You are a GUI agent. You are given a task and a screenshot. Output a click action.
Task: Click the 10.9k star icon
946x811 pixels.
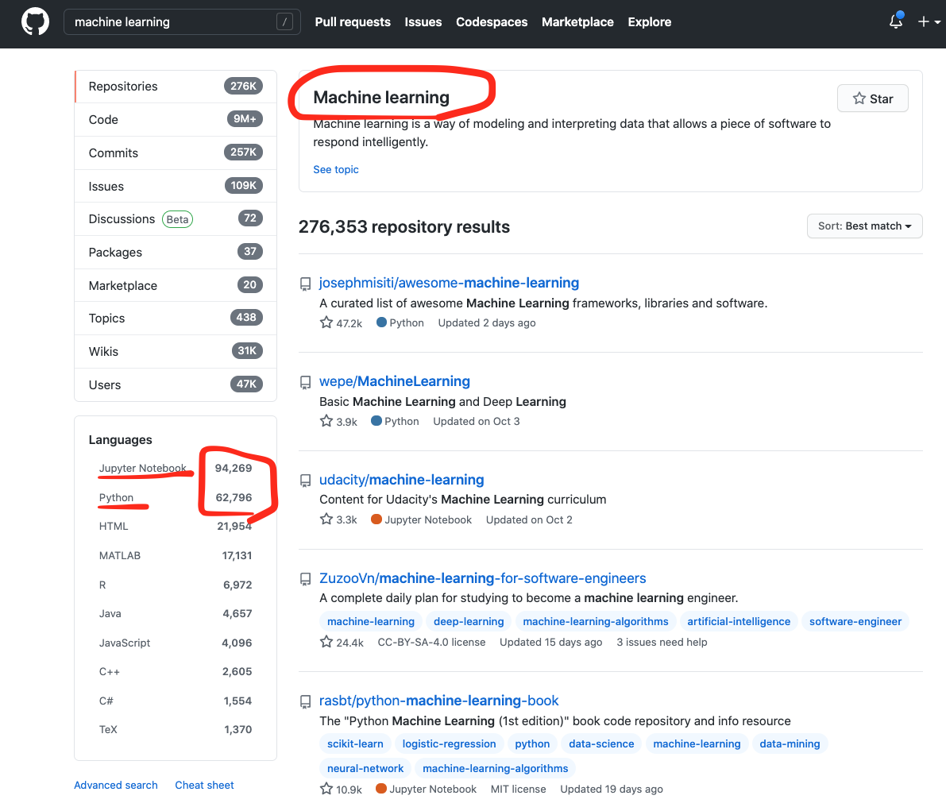coord(326,788)
